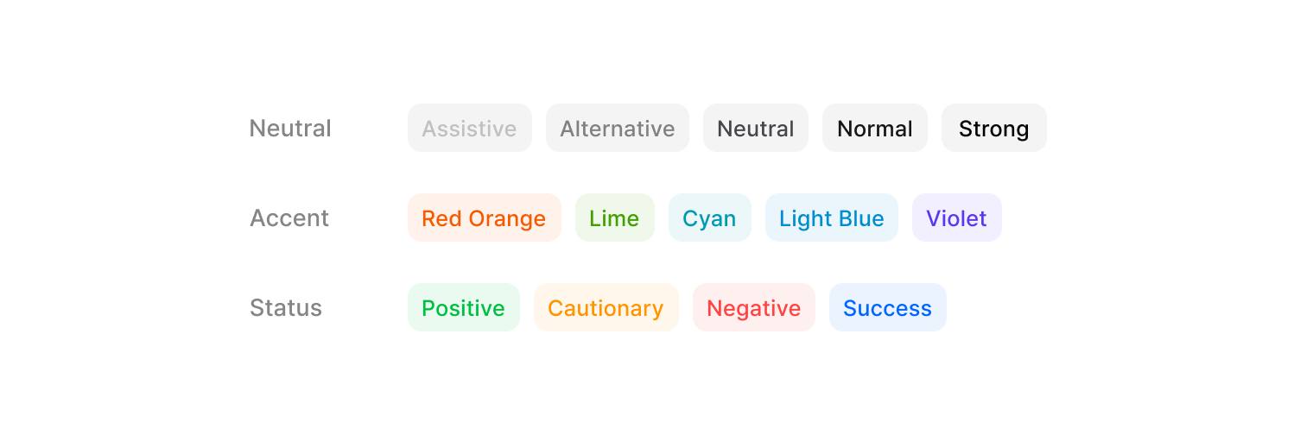This screenshot has height=435, width=1313.
Task: Click the Negative status badge
Action: 753,308
